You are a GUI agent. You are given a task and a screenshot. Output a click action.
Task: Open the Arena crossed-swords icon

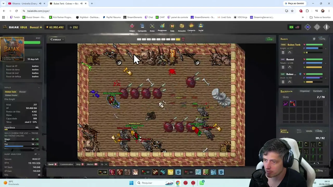pos(152,26)
